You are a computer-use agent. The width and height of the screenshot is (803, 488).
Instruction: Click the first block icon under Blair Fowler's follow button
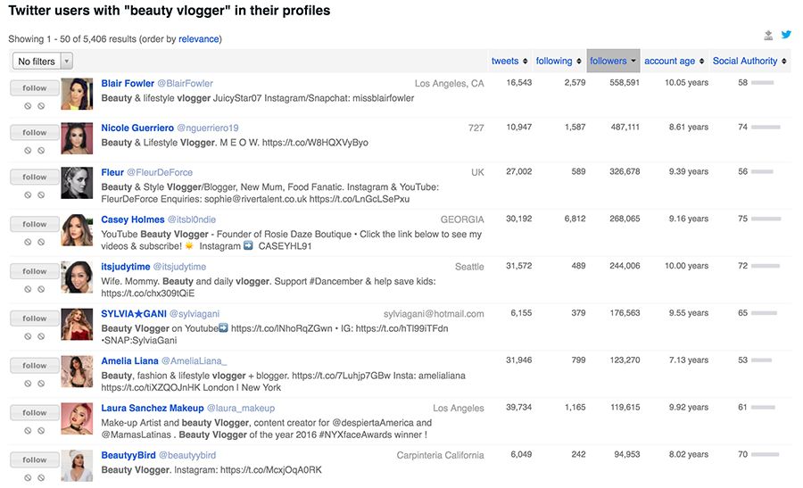click(29, 105)
